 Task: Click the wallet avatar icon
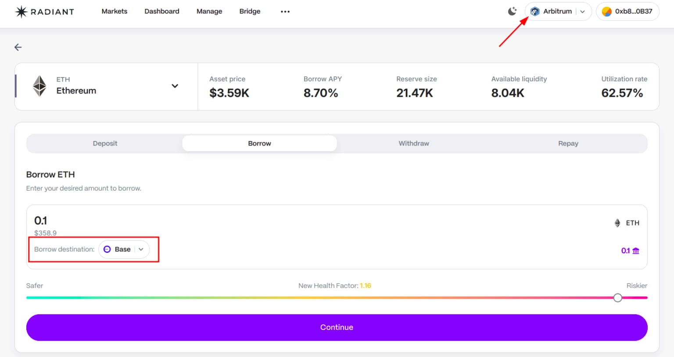click(607, 11)
